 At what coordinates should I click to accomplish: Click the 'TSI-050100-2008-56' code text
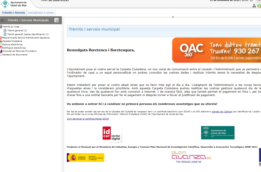(188, 162)
